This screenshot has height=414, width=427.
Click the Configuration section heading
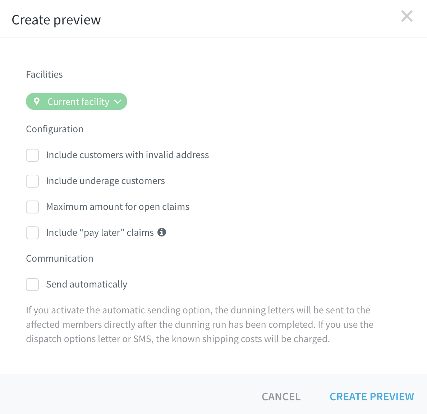point(55,129)
